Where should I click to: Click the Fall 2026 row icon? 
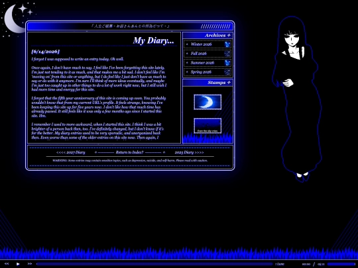point(227,54)
